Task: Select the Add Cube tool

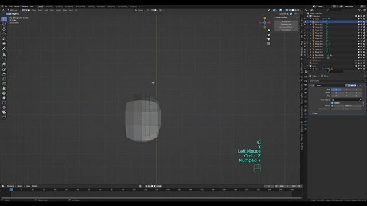Action: pyautogui.click(x=4, y=60)
